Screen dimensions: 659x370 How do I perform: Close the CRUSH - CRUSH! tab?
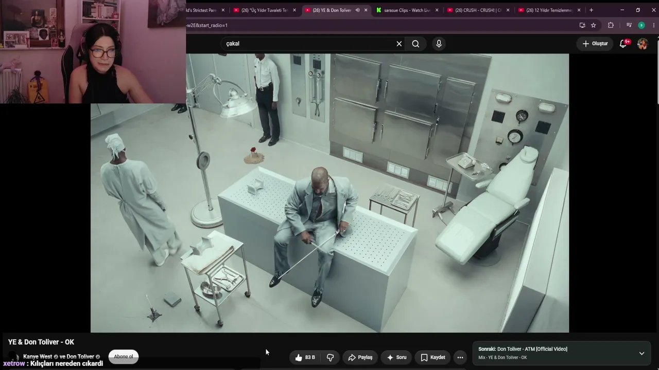tap(508, 10)
